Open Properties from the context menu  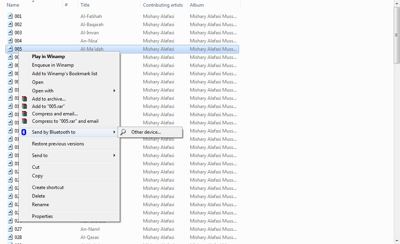click(42, 216)
